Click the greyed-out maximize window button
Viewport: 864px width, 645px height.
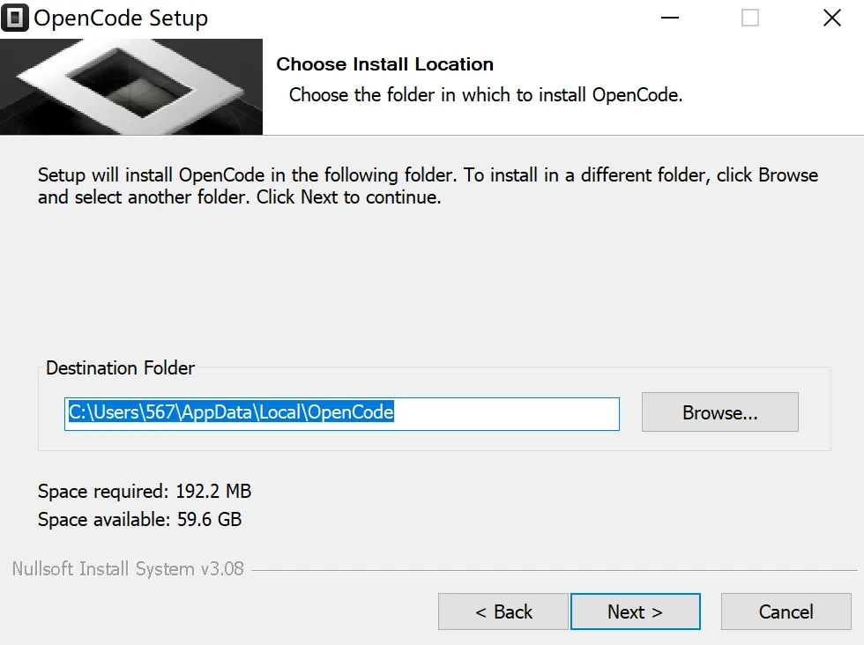(x=750, y=18)
